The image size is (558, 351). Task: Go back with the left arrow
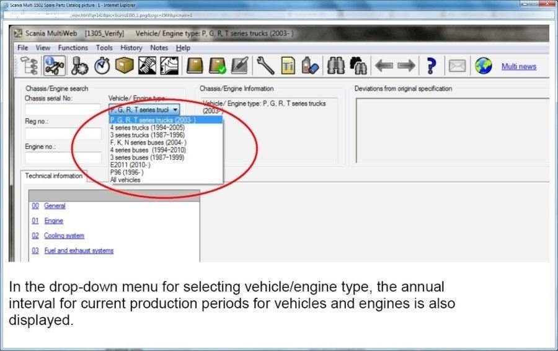click(x=384, y=66)
